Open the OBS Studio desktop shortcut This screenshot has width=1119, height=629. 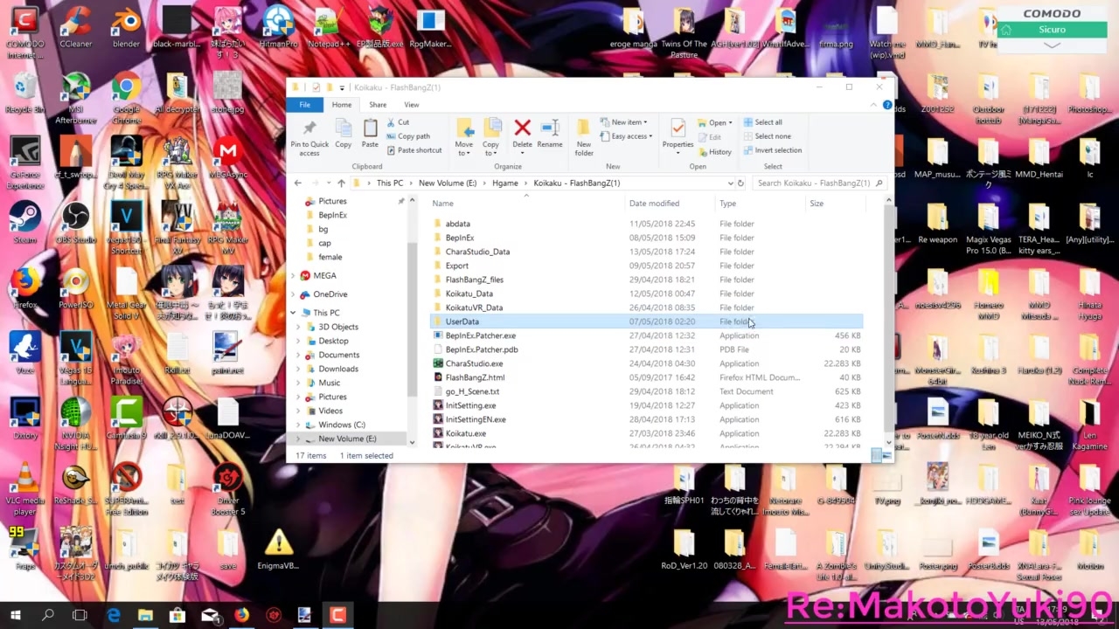pyautogui.click(x=76, y=223)
